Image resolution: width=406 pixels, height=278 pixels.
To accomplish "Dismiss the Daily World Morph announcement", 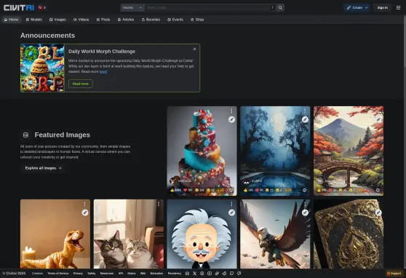I will pyautogui.click(x=194, y=49).
